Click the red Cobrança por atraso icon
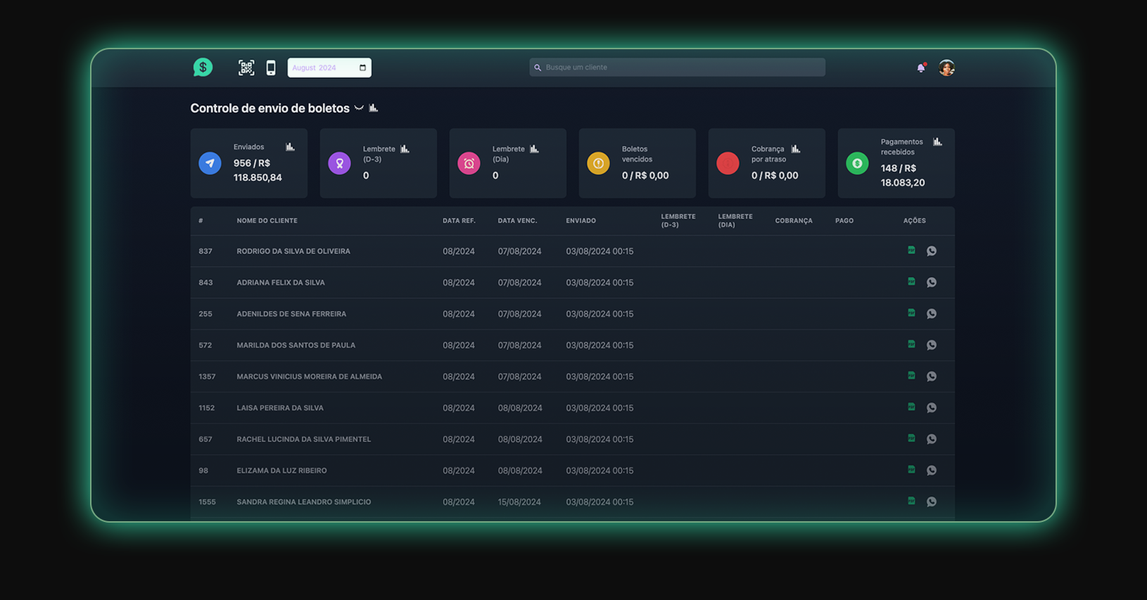1147x600 pixels. click(x=728, y=163)
